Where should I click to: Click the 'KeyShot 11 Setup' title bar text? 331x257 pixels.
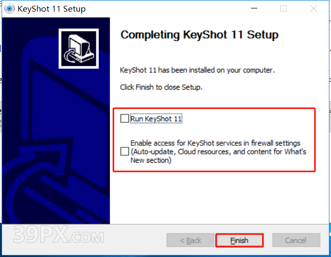click(52, 9)
